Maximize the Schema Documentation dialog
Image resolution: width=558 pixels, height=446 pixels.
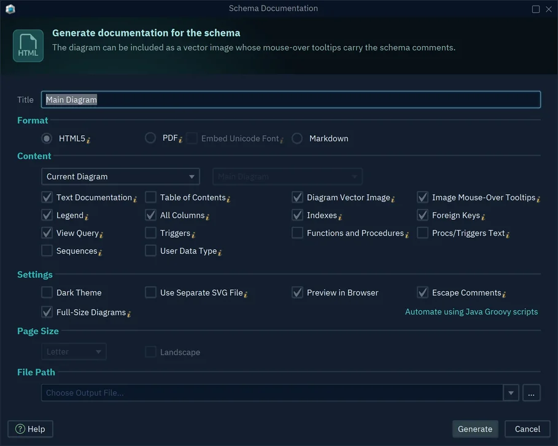[535, 9]
